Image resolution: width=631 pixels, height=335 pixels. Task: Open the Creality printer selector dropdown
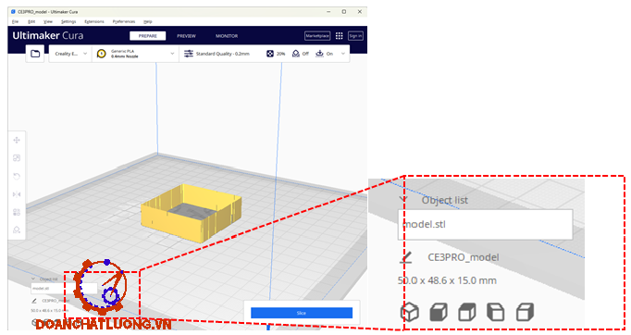point(70,54)
